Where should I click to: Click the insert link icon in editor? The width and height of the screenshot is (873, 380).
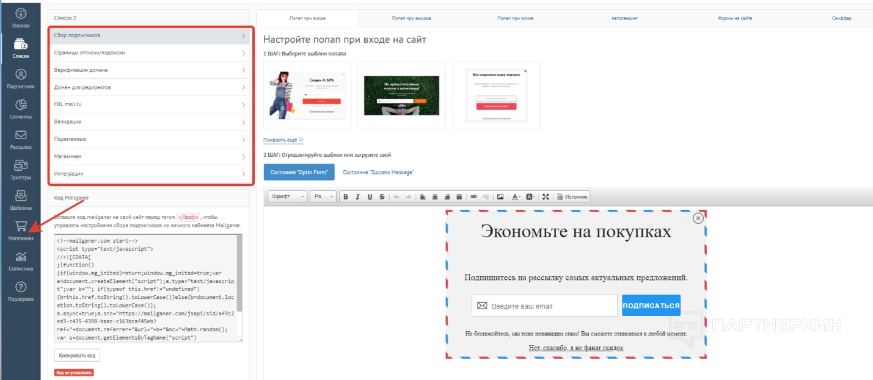pyautogui.click(x=473, y=197)
